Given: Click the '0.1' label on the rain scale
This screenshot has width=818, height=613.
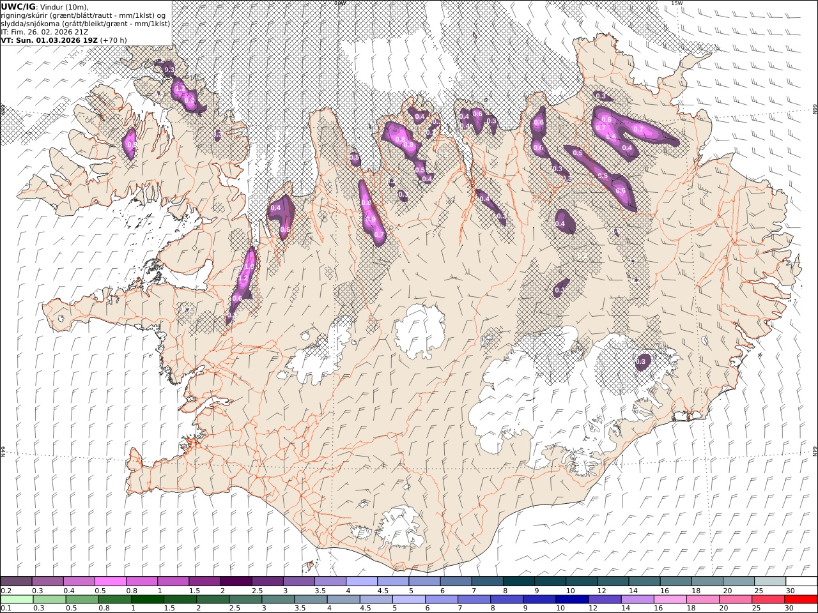Looking at the screenshot, I should pos(4,609).
